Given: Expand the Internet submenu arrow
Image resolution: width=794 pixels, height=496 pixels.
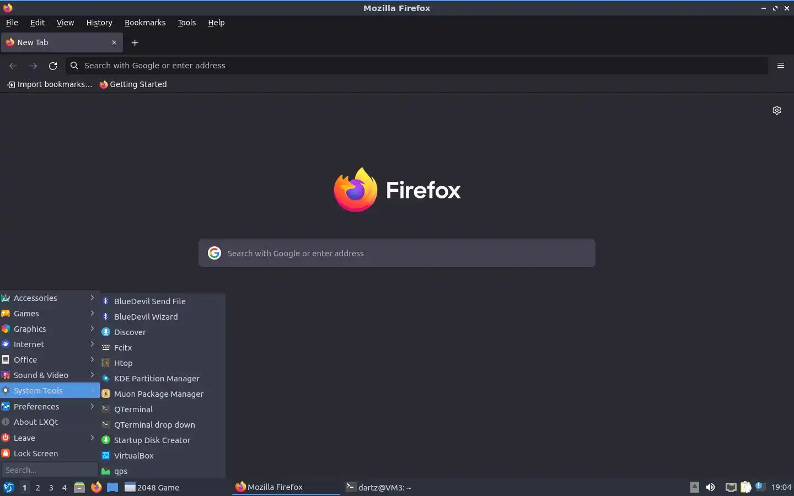Looking at the screenshot, I should 92,344.
